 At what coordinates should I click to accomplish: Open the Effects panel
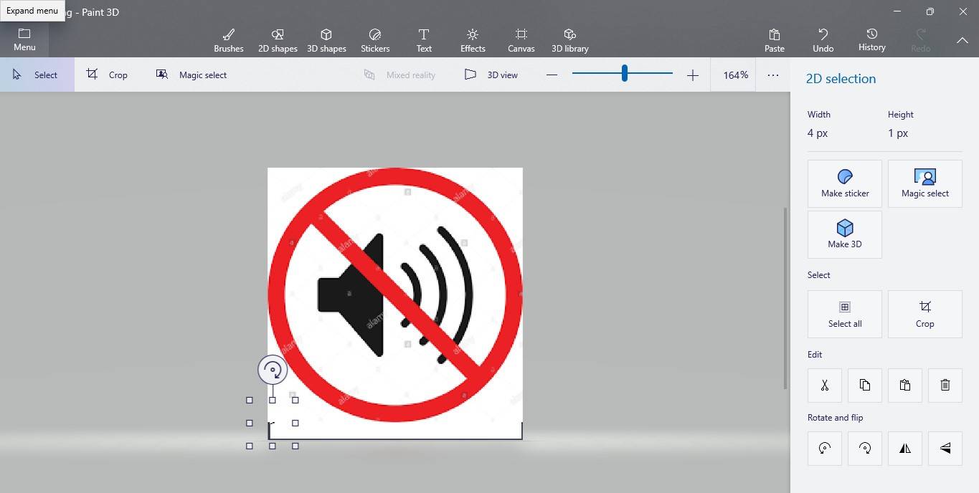pos(472,39)
